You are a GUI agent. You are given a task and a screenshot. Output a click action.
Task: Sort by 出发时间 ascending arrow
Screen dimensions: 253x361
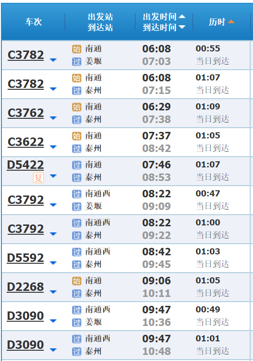(x=182, y=16)
